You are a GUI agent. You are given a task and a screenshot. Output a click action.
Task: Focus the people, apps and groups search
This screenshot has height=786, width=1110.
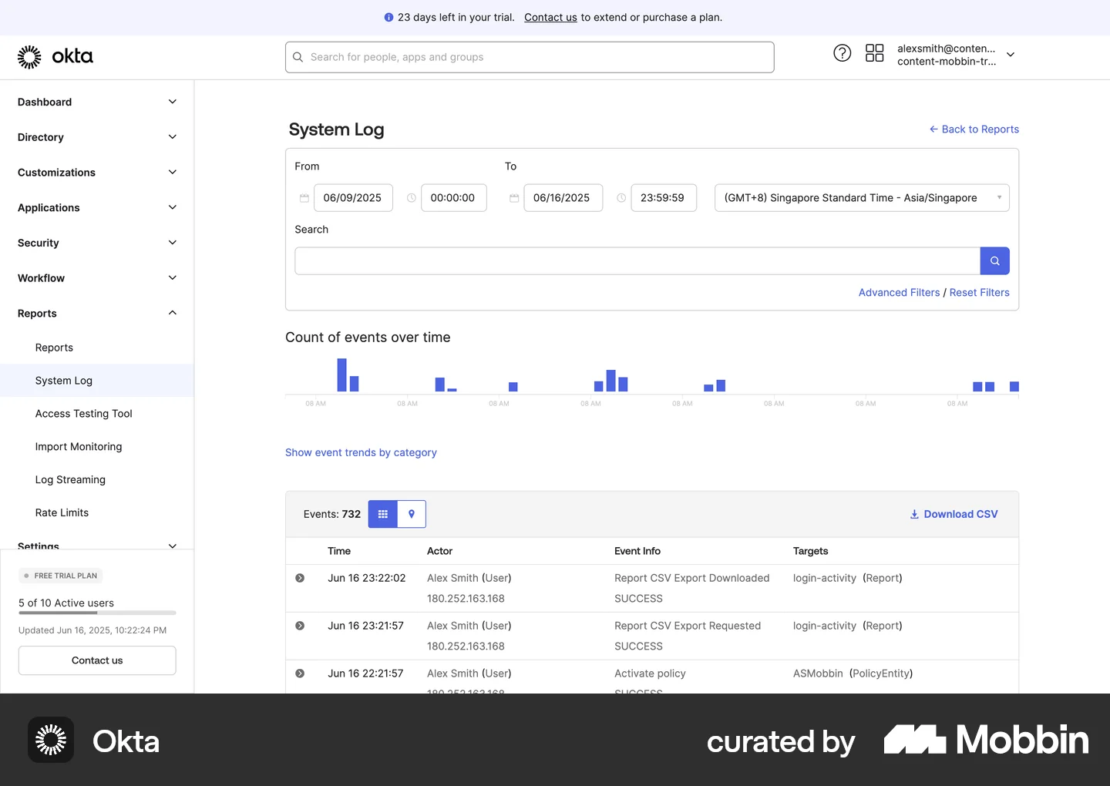[530, 57]
